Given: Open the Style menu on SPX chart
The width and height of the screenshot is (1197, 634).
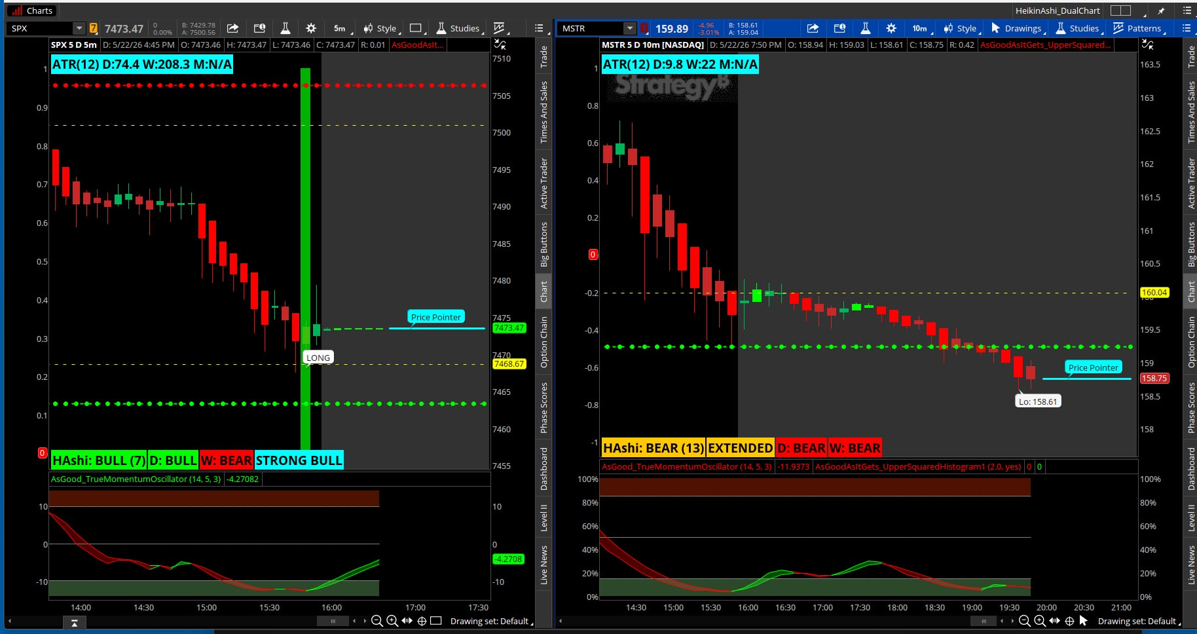Looking at the screenshot, I should pos(380,28).
